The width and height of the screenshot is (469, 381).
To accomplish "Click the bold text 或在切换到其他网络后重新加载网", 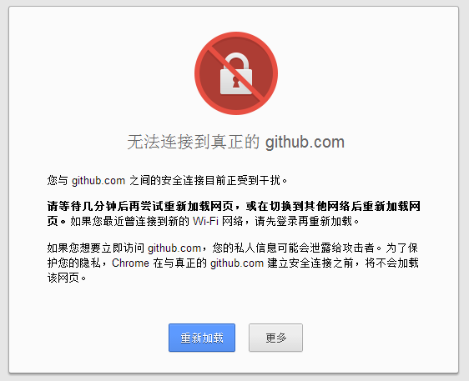I will 333,206.
